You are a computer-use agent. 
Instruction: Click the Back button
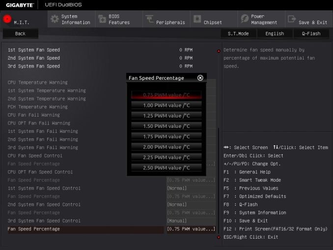(21, 33)
